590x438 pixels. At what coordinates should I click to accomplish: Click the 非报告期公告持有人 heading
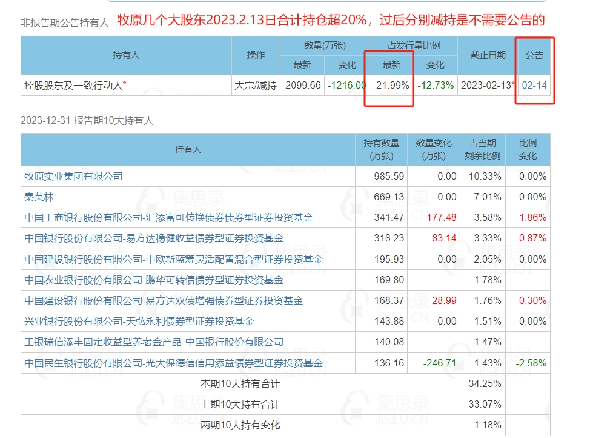[65, 23]
